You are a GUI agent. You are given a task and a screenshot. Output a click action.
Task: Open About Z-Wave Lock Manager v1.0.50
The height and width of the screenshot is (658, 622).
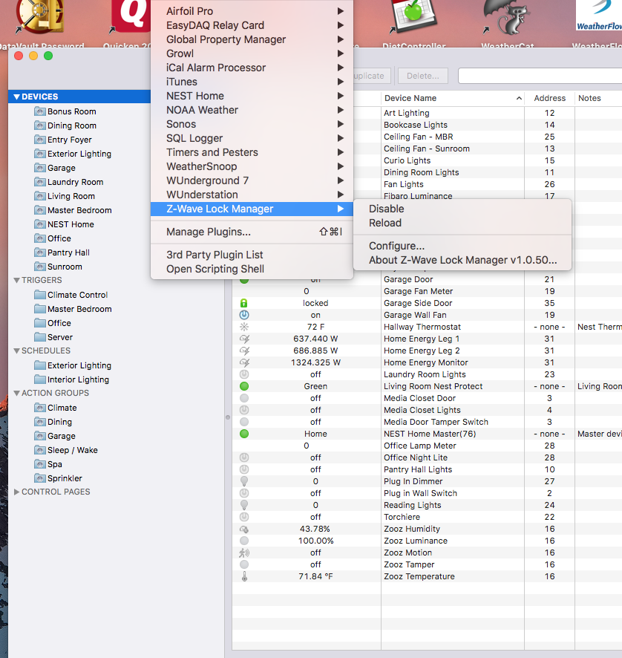point(462,260)
